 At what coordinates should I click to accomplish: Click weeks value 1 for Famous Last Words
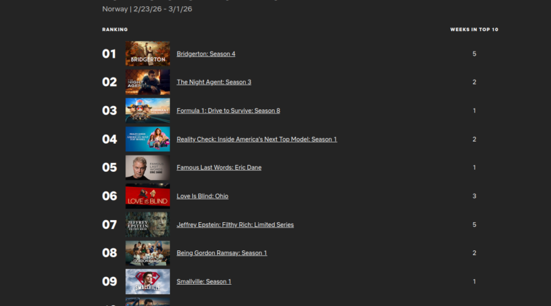[475, 167]
